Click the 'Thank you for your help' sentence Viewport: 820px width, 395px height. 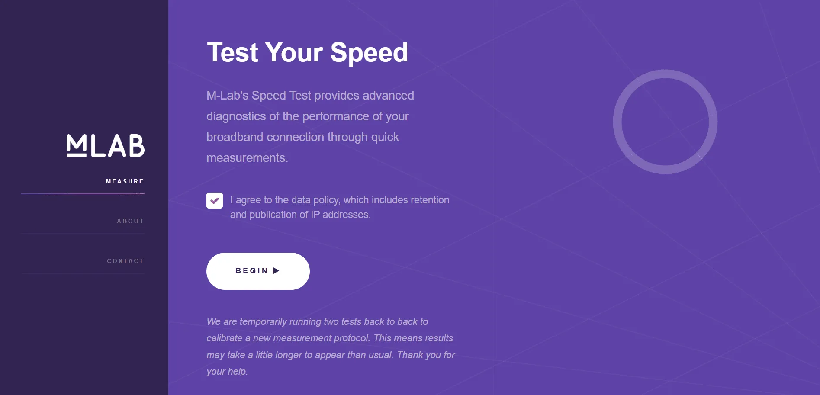click(425, 355)
